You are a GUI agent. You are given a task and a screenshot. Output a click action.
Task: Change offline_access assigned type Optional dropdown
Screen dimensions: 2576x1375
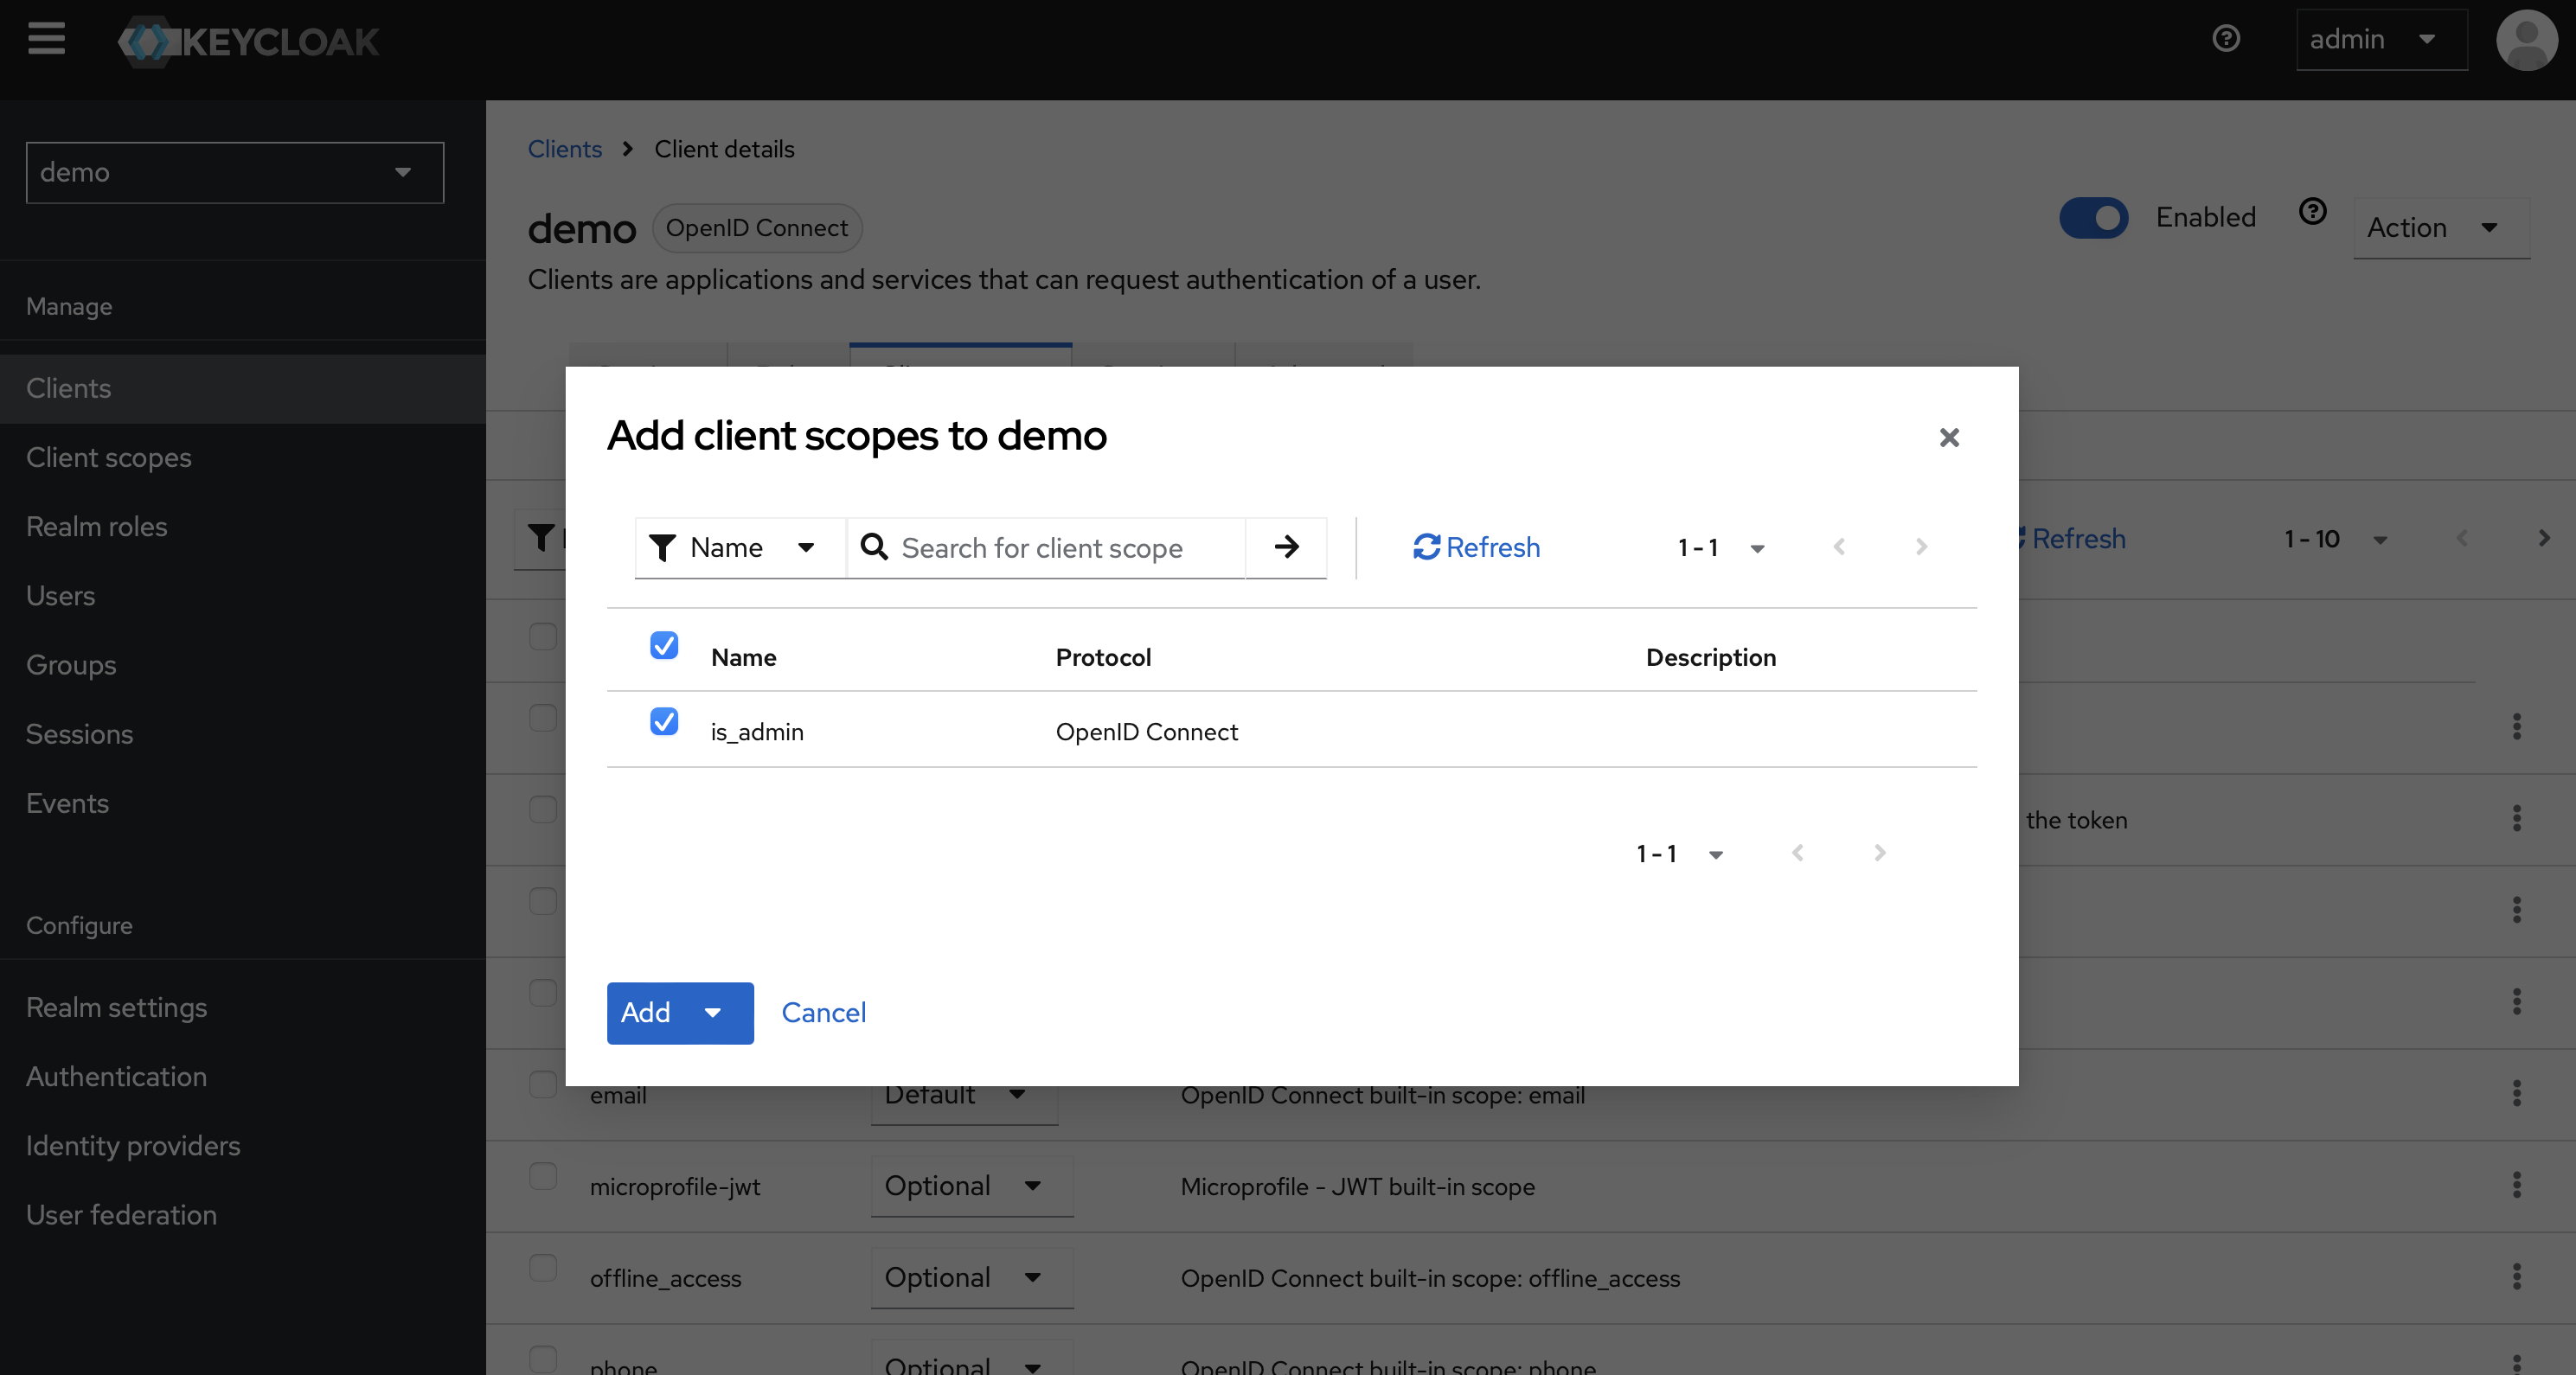coord(972,1278)
